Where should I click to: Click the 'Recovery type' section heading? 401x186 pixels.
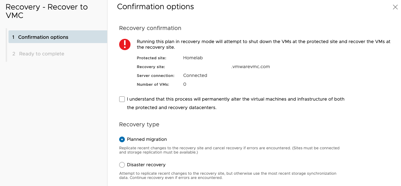point(139,125)
